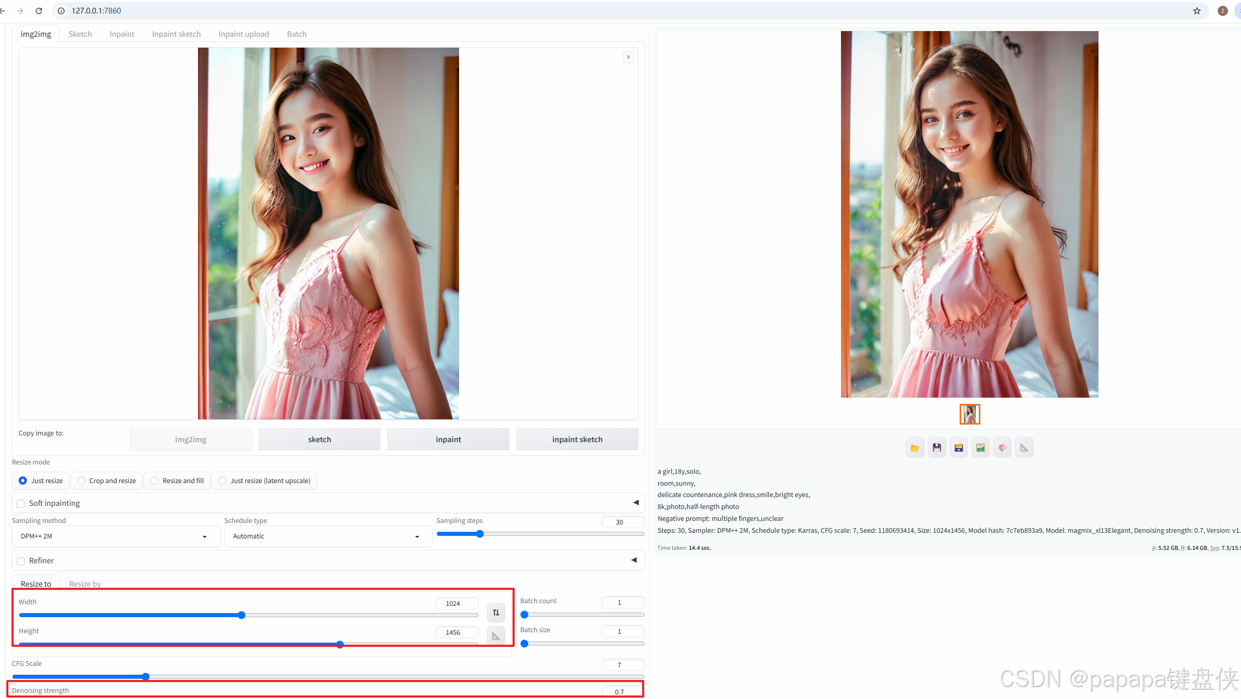Screen dimensions: 1241x699
Task: Open the output images folder icon
Action: [915, 448]
